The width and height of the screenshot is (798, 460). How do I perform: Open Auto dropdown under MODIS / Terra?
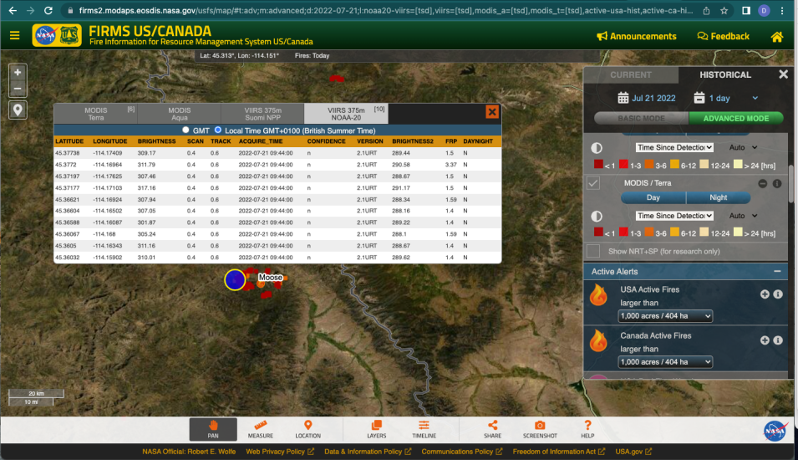pos(743,216)
